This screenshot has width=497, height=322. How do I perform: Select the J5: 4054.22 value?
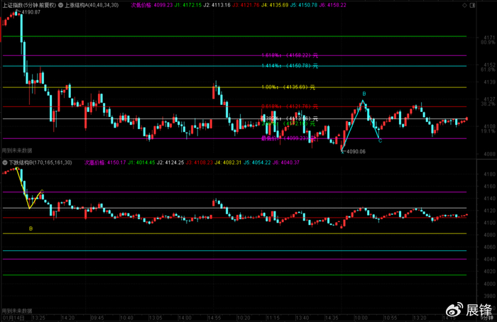257,162
